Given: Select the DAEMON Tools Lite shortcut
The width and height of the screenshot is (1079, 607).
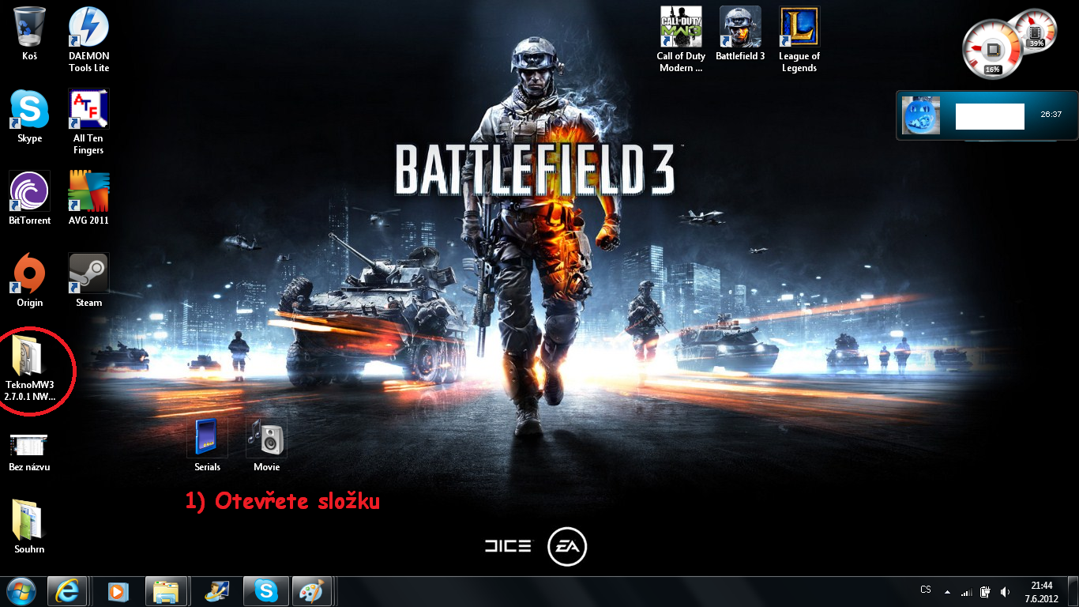Looking at the screenshot, I should tap(89, 40).
